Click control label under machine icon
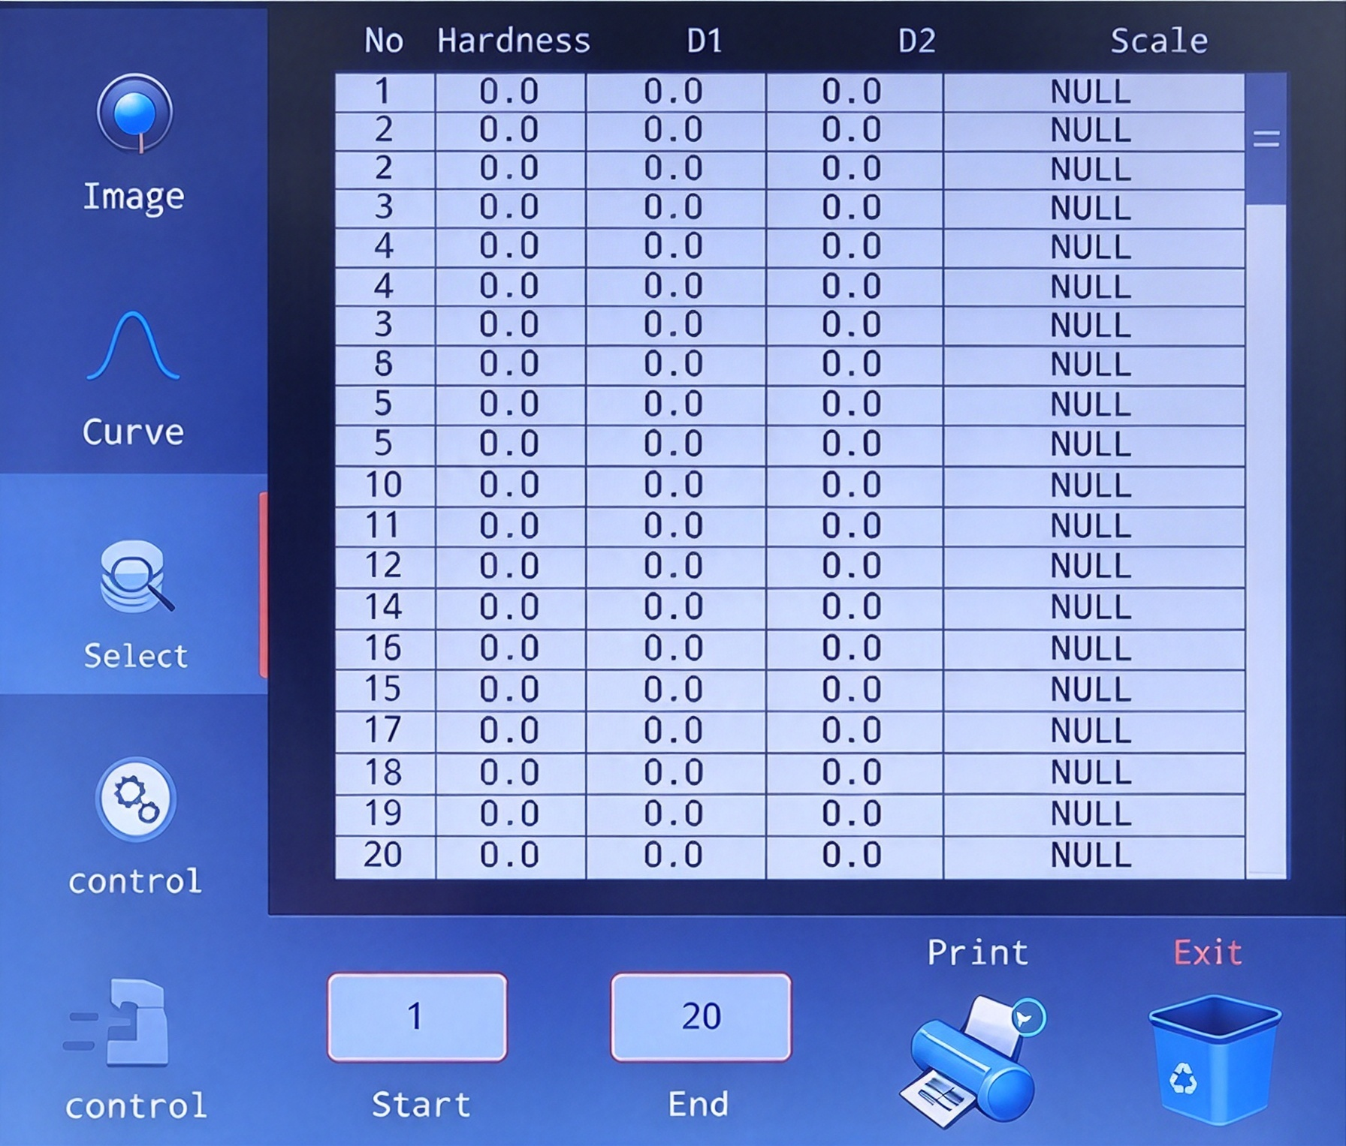Viewport: 1346px width, 1146px height. pos(136,1106)
